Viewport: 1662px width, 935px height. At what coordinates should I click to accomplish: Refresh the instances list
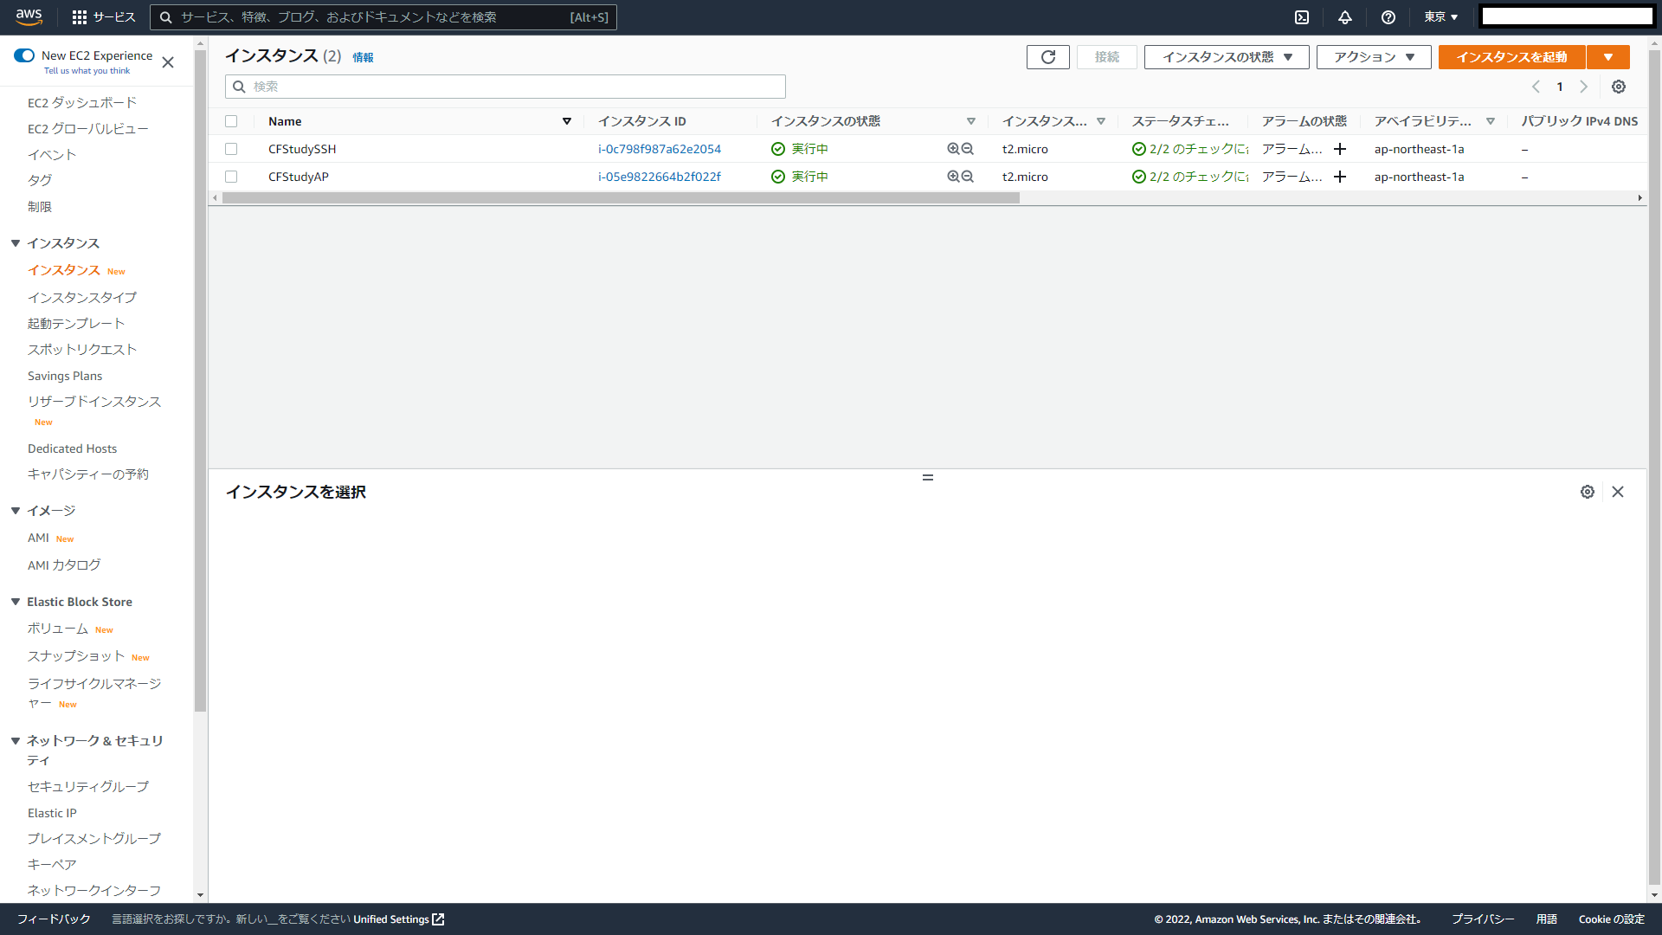point(1047,57)
